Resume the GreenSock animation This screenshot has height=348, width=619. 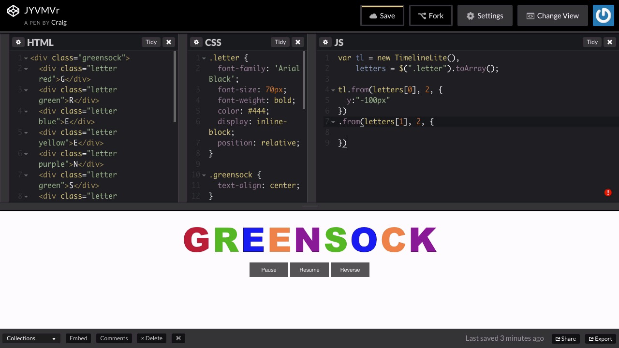(x=309, y=270)
